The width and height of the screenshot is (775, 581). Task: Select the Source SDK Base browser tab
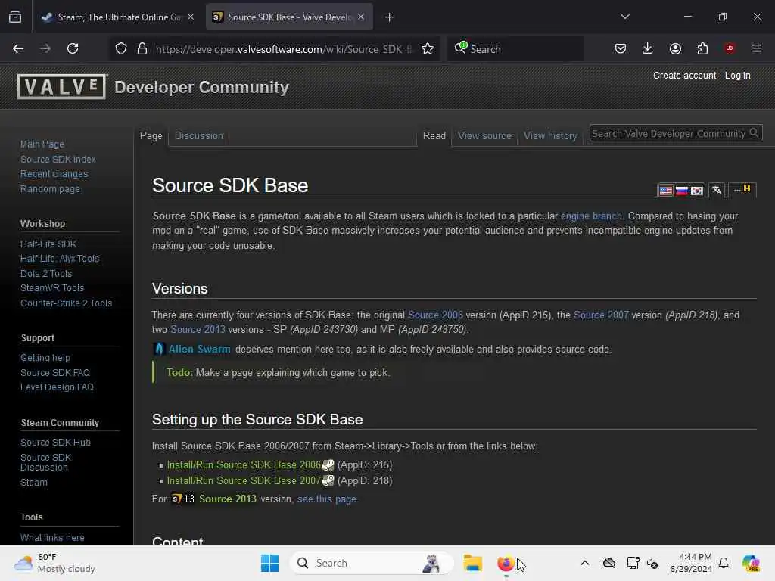(289, 17)
